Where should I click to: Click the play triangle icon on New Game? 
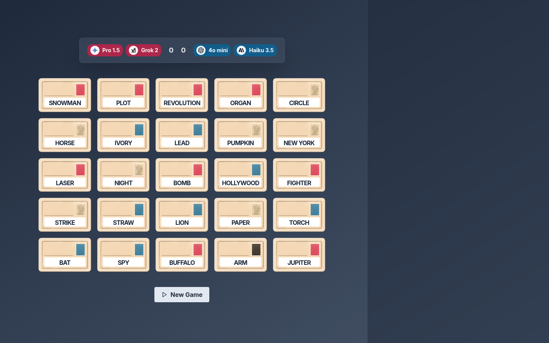coord(164,294)
